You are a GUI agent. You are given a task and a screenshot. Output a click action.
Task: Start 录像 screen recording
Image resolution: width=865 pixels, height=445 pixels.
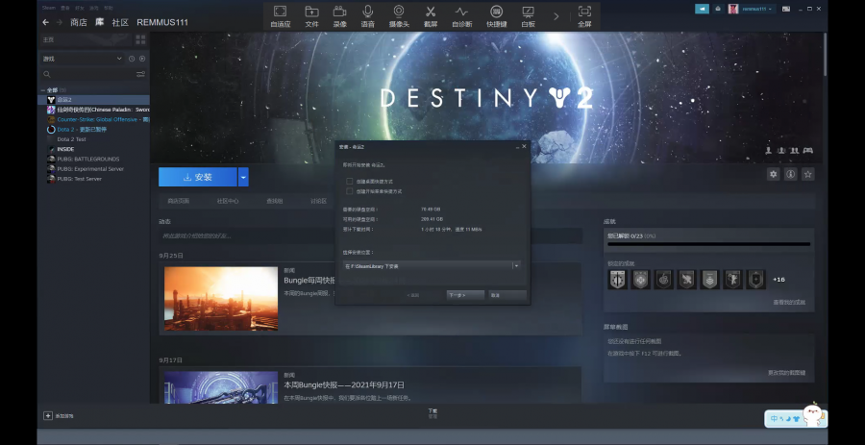pos(340,16)
